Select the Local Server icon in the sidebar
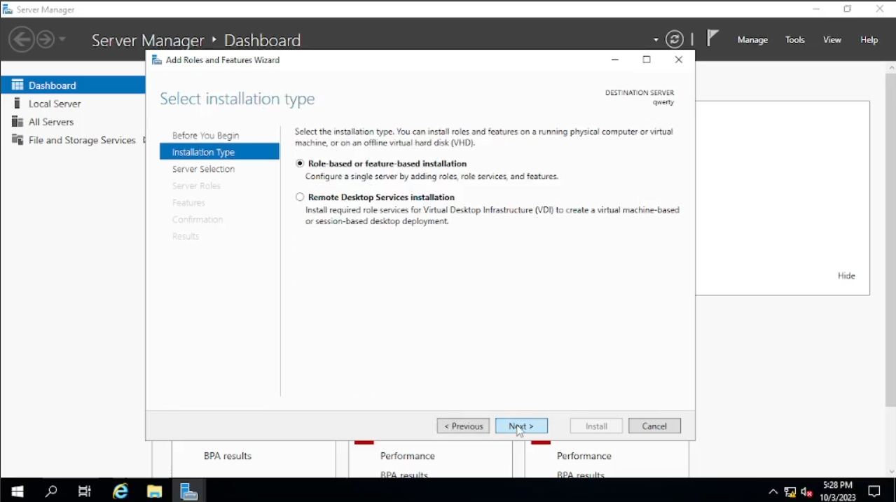Viewport: 896px width, 502px height. pyautogui.click(x=18, y=104)
